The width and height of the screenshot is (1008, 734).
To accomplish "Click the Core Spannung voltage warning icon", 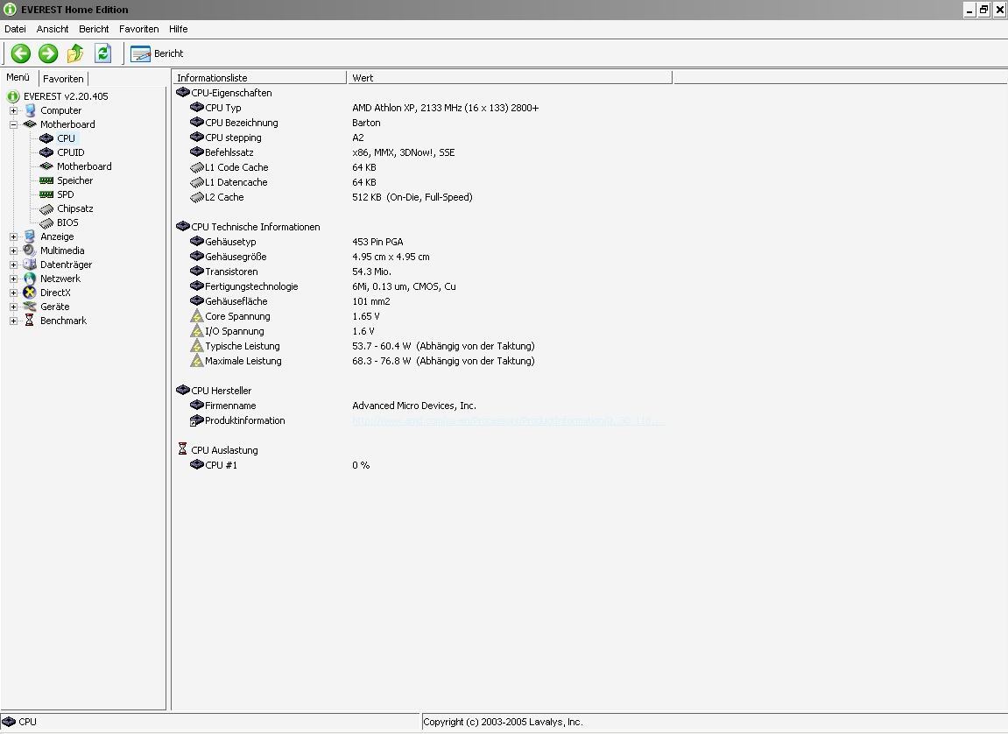I will tap(197, 316).
